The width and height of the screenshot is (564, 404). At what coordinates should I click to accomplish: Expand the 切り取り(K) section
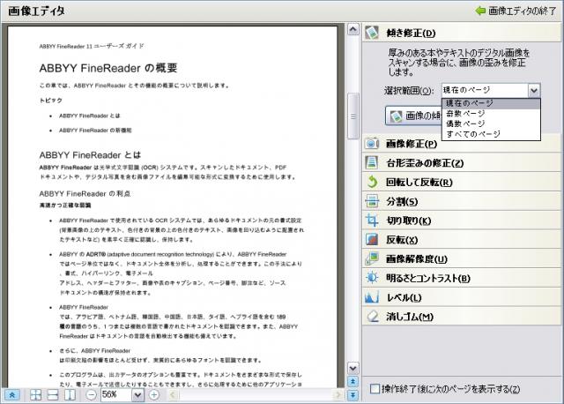coord(462,221)
